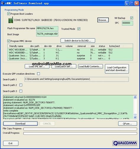
Task: Click the dev path column header
Action: 35,46
